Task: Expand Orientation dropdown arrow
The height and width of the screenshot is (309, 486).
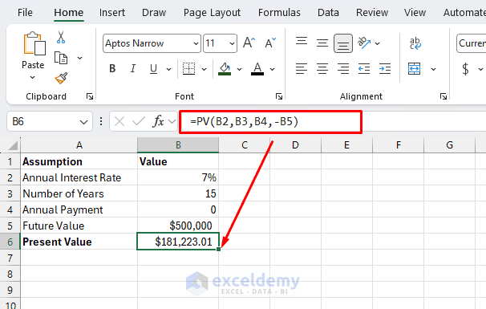Action: 377,43
